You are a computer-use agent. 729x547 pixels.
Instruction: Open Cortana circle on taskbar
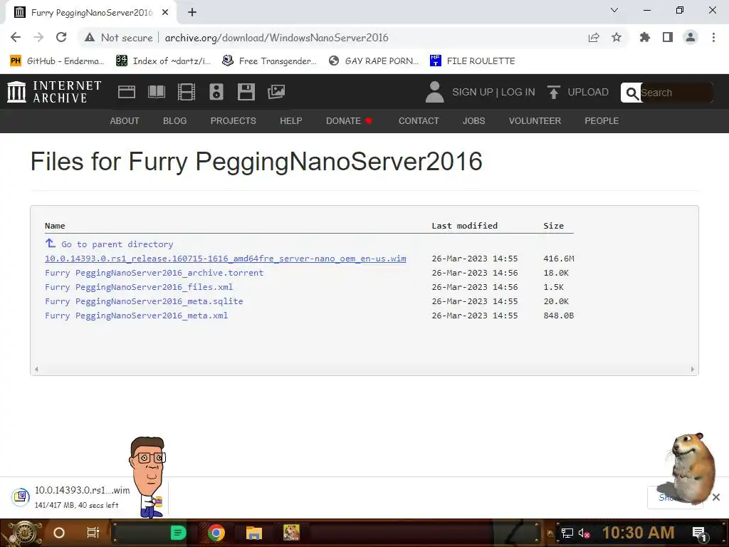pos(59,533)
